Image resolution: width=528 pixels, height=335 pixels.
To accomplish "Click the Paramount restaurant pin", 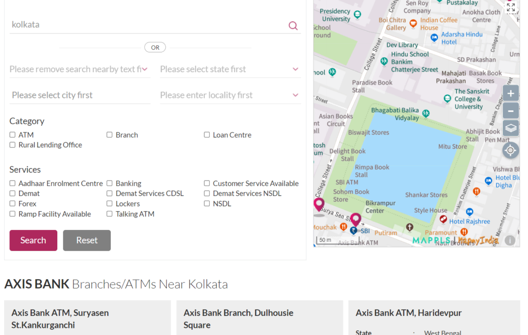I will pos(464,232).
